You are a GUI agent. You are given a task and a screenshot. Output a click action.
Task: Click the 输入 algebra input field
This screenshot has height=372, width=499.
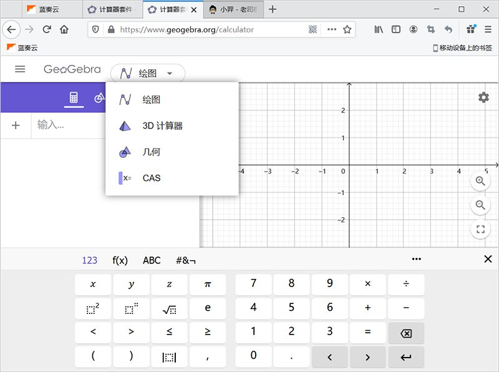click(x=69, y=125)
